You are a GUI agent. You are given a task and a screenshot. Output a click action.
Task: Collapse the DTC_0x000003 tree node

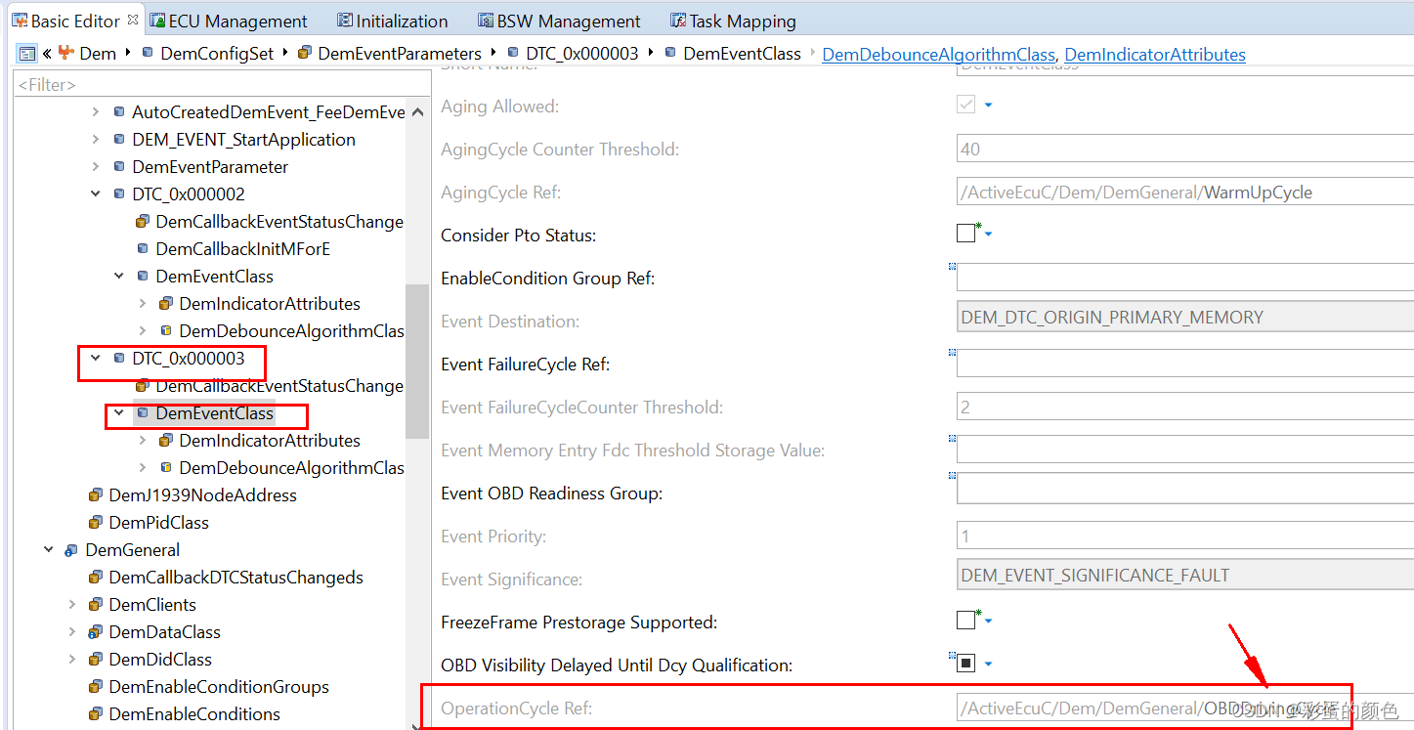pos(96,359)
